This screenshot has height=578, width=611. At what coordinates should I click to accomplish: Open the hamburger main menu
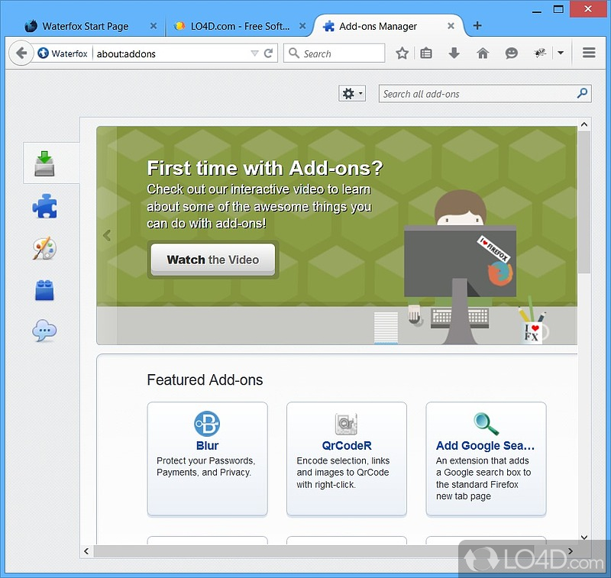click(x=589, y=53)
